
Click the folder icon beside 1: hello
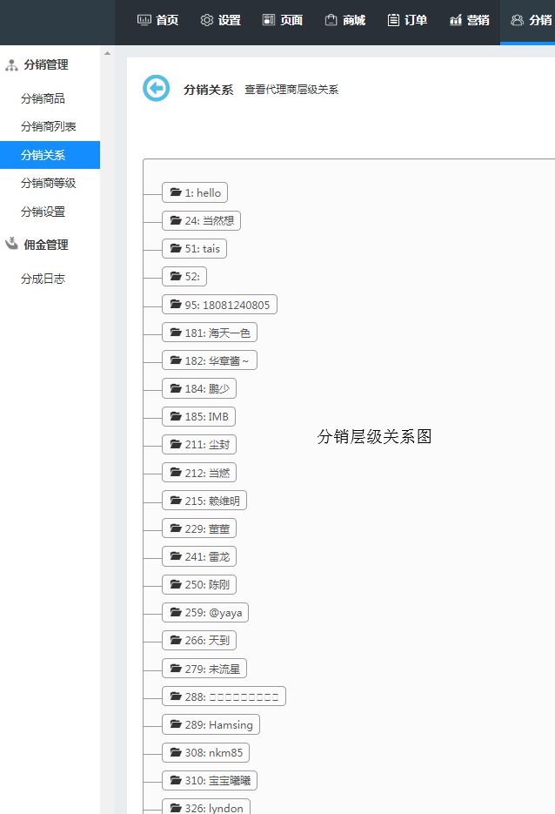(176, 192)
